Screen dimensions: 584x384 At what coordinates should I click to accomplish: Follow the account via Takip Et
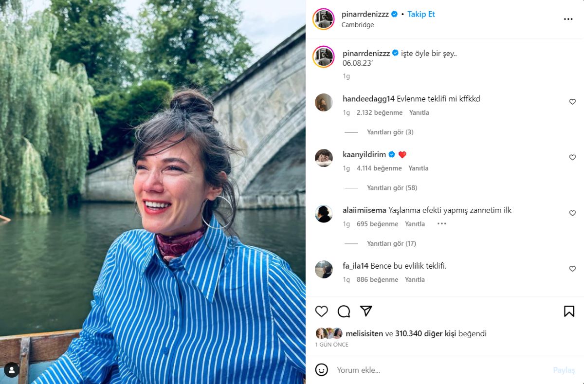[x=421, y=14]
